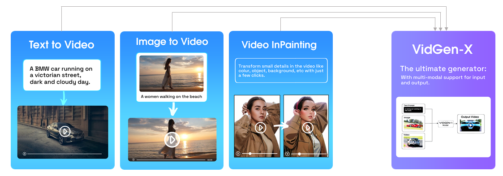Click the cyan down arrow below BMW prompt
The image size is (503, 176).
[x=64, y=98]
